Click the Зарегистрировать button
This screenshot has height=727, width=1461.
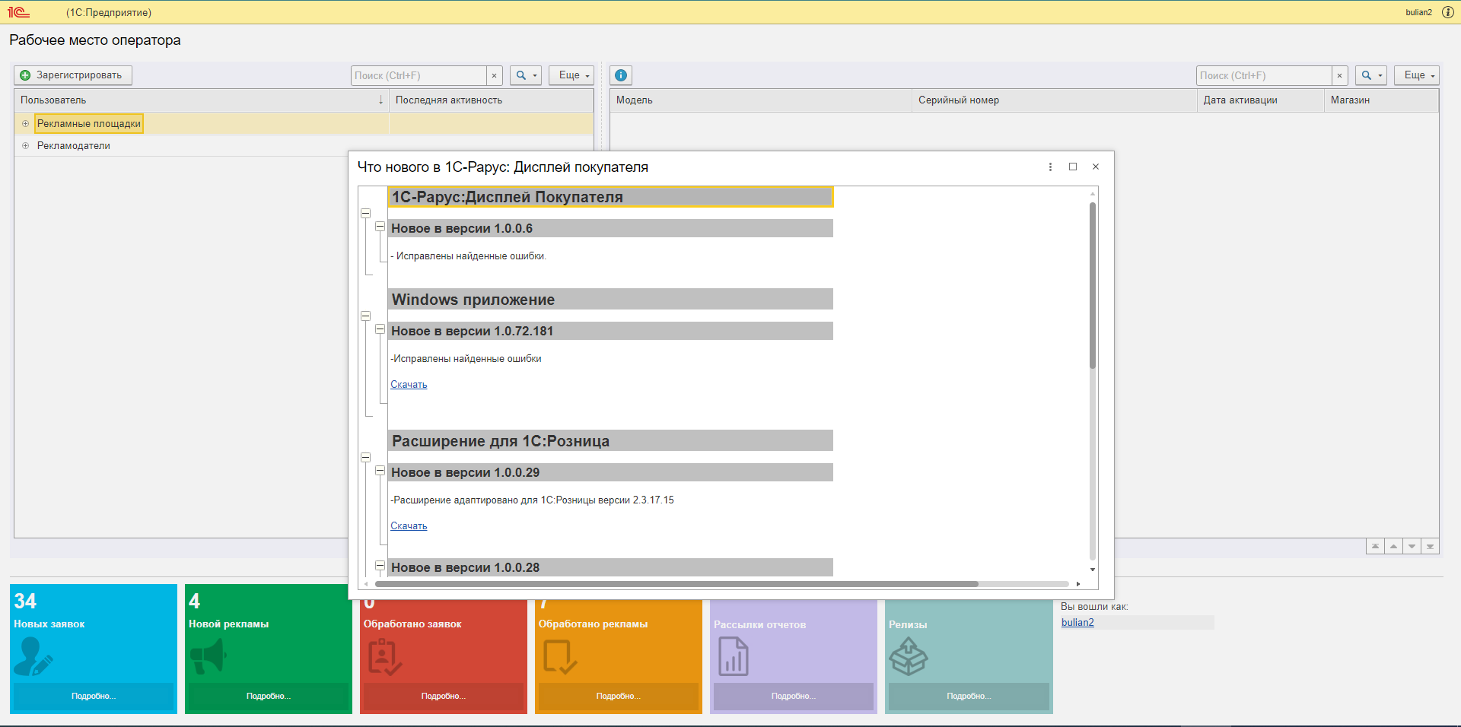[73, 75]
